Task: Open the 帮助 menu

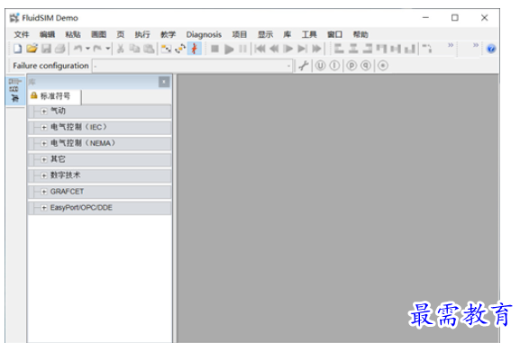Action: coord(360,34)
